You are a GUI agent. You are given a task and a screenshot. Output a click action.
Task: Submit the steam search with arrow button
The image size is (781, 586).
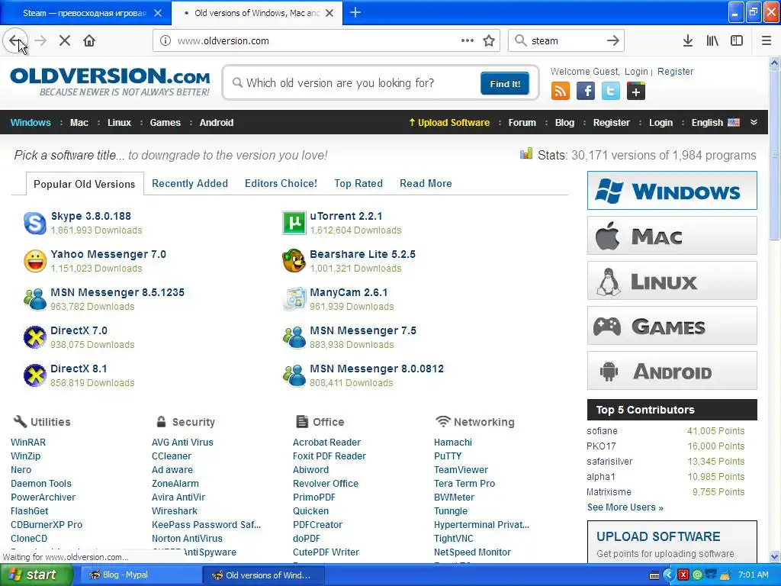tap(613, 41)
